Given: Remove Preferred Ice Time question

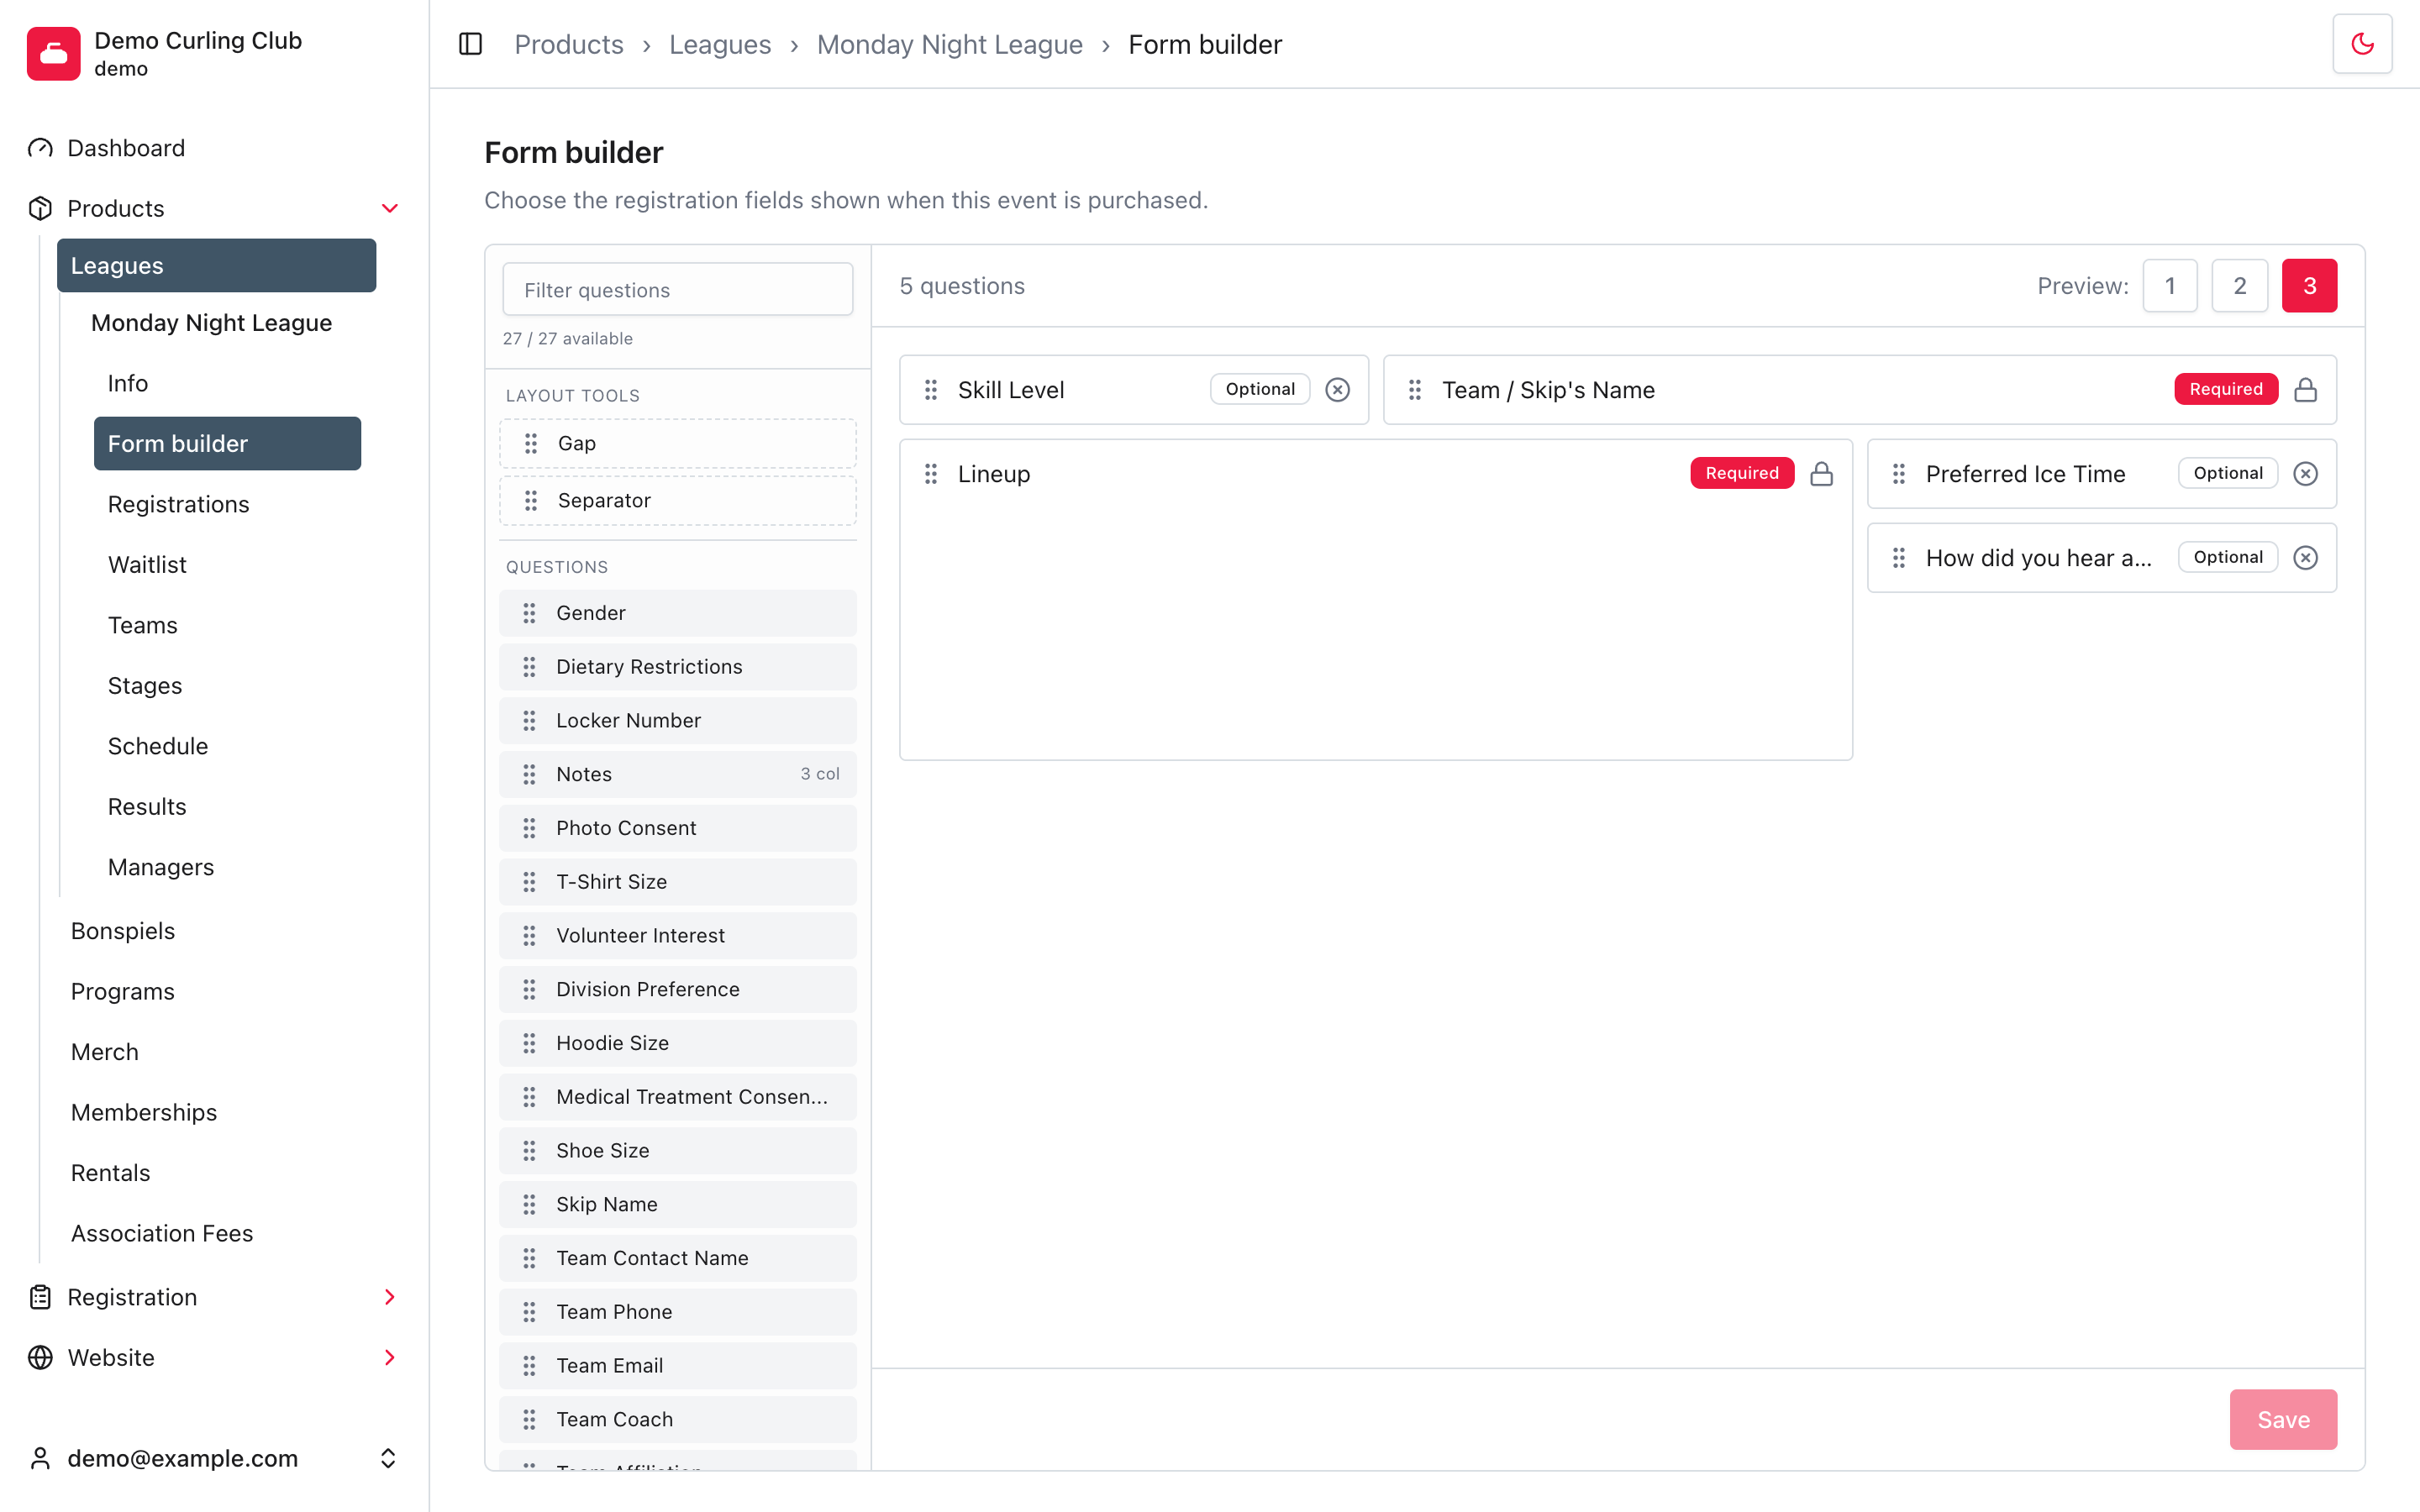Looking at the screenshot, I should (2305, 474).
